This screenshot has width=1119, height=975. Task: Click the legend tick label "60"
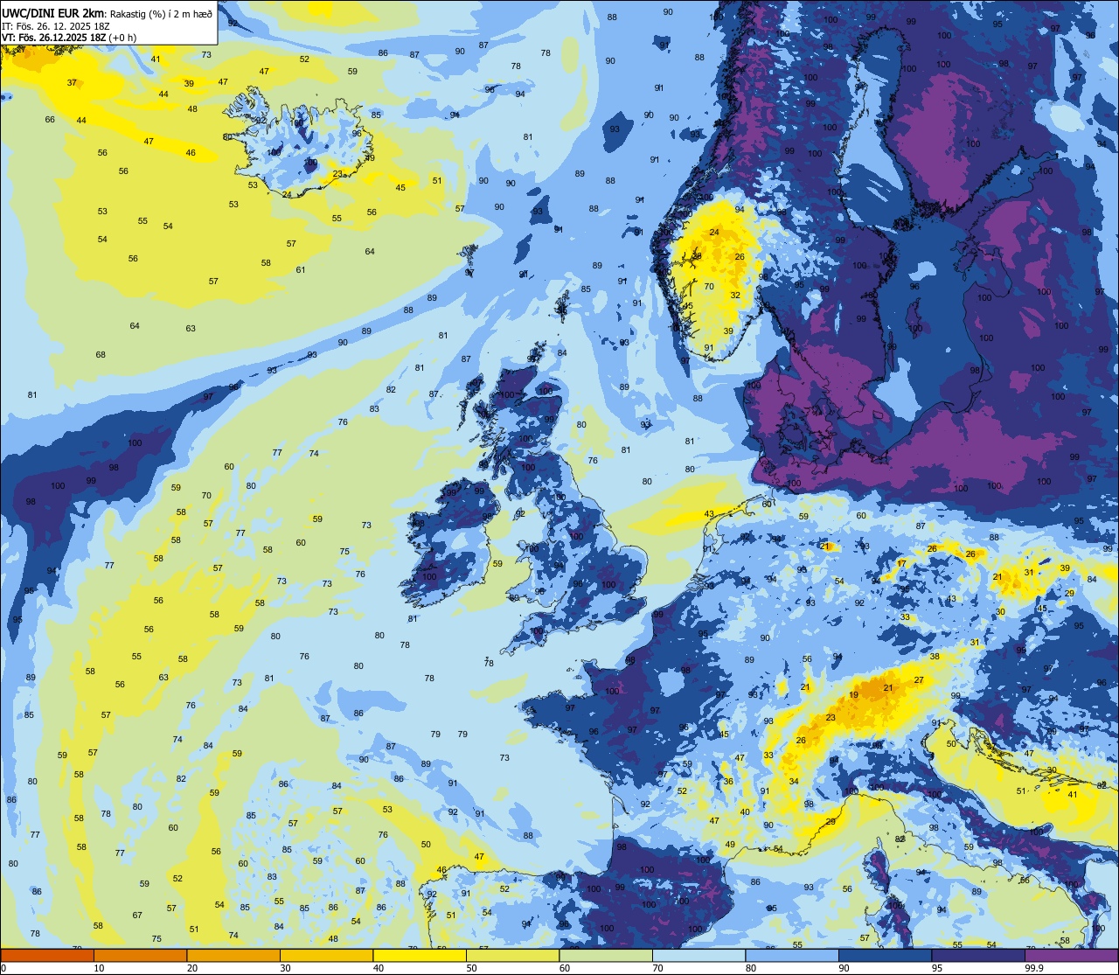[x=565, y=968]
